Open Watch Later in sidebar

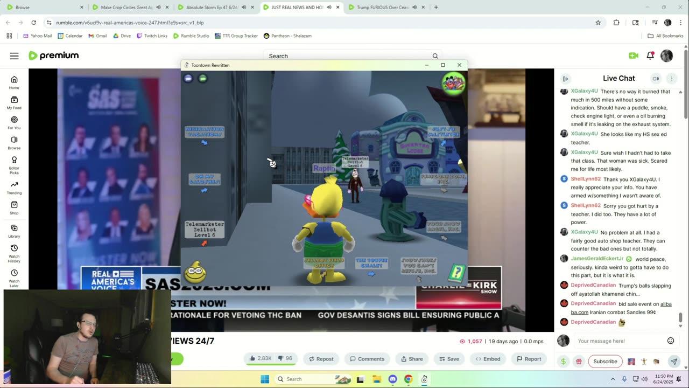tap(14, 278)
